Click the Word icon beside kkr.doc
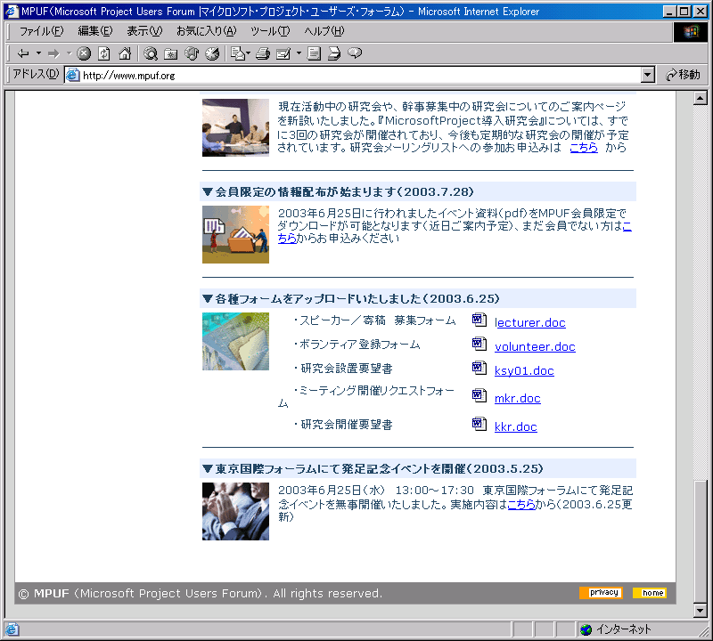This screenshot has height=641, width=713. (x=479, y=425)
